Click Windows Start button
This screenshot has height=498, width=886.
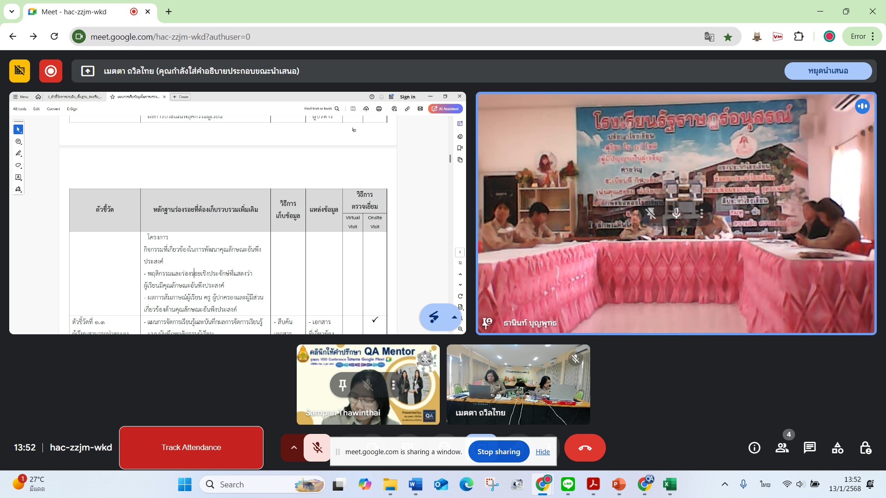[185, 484]
